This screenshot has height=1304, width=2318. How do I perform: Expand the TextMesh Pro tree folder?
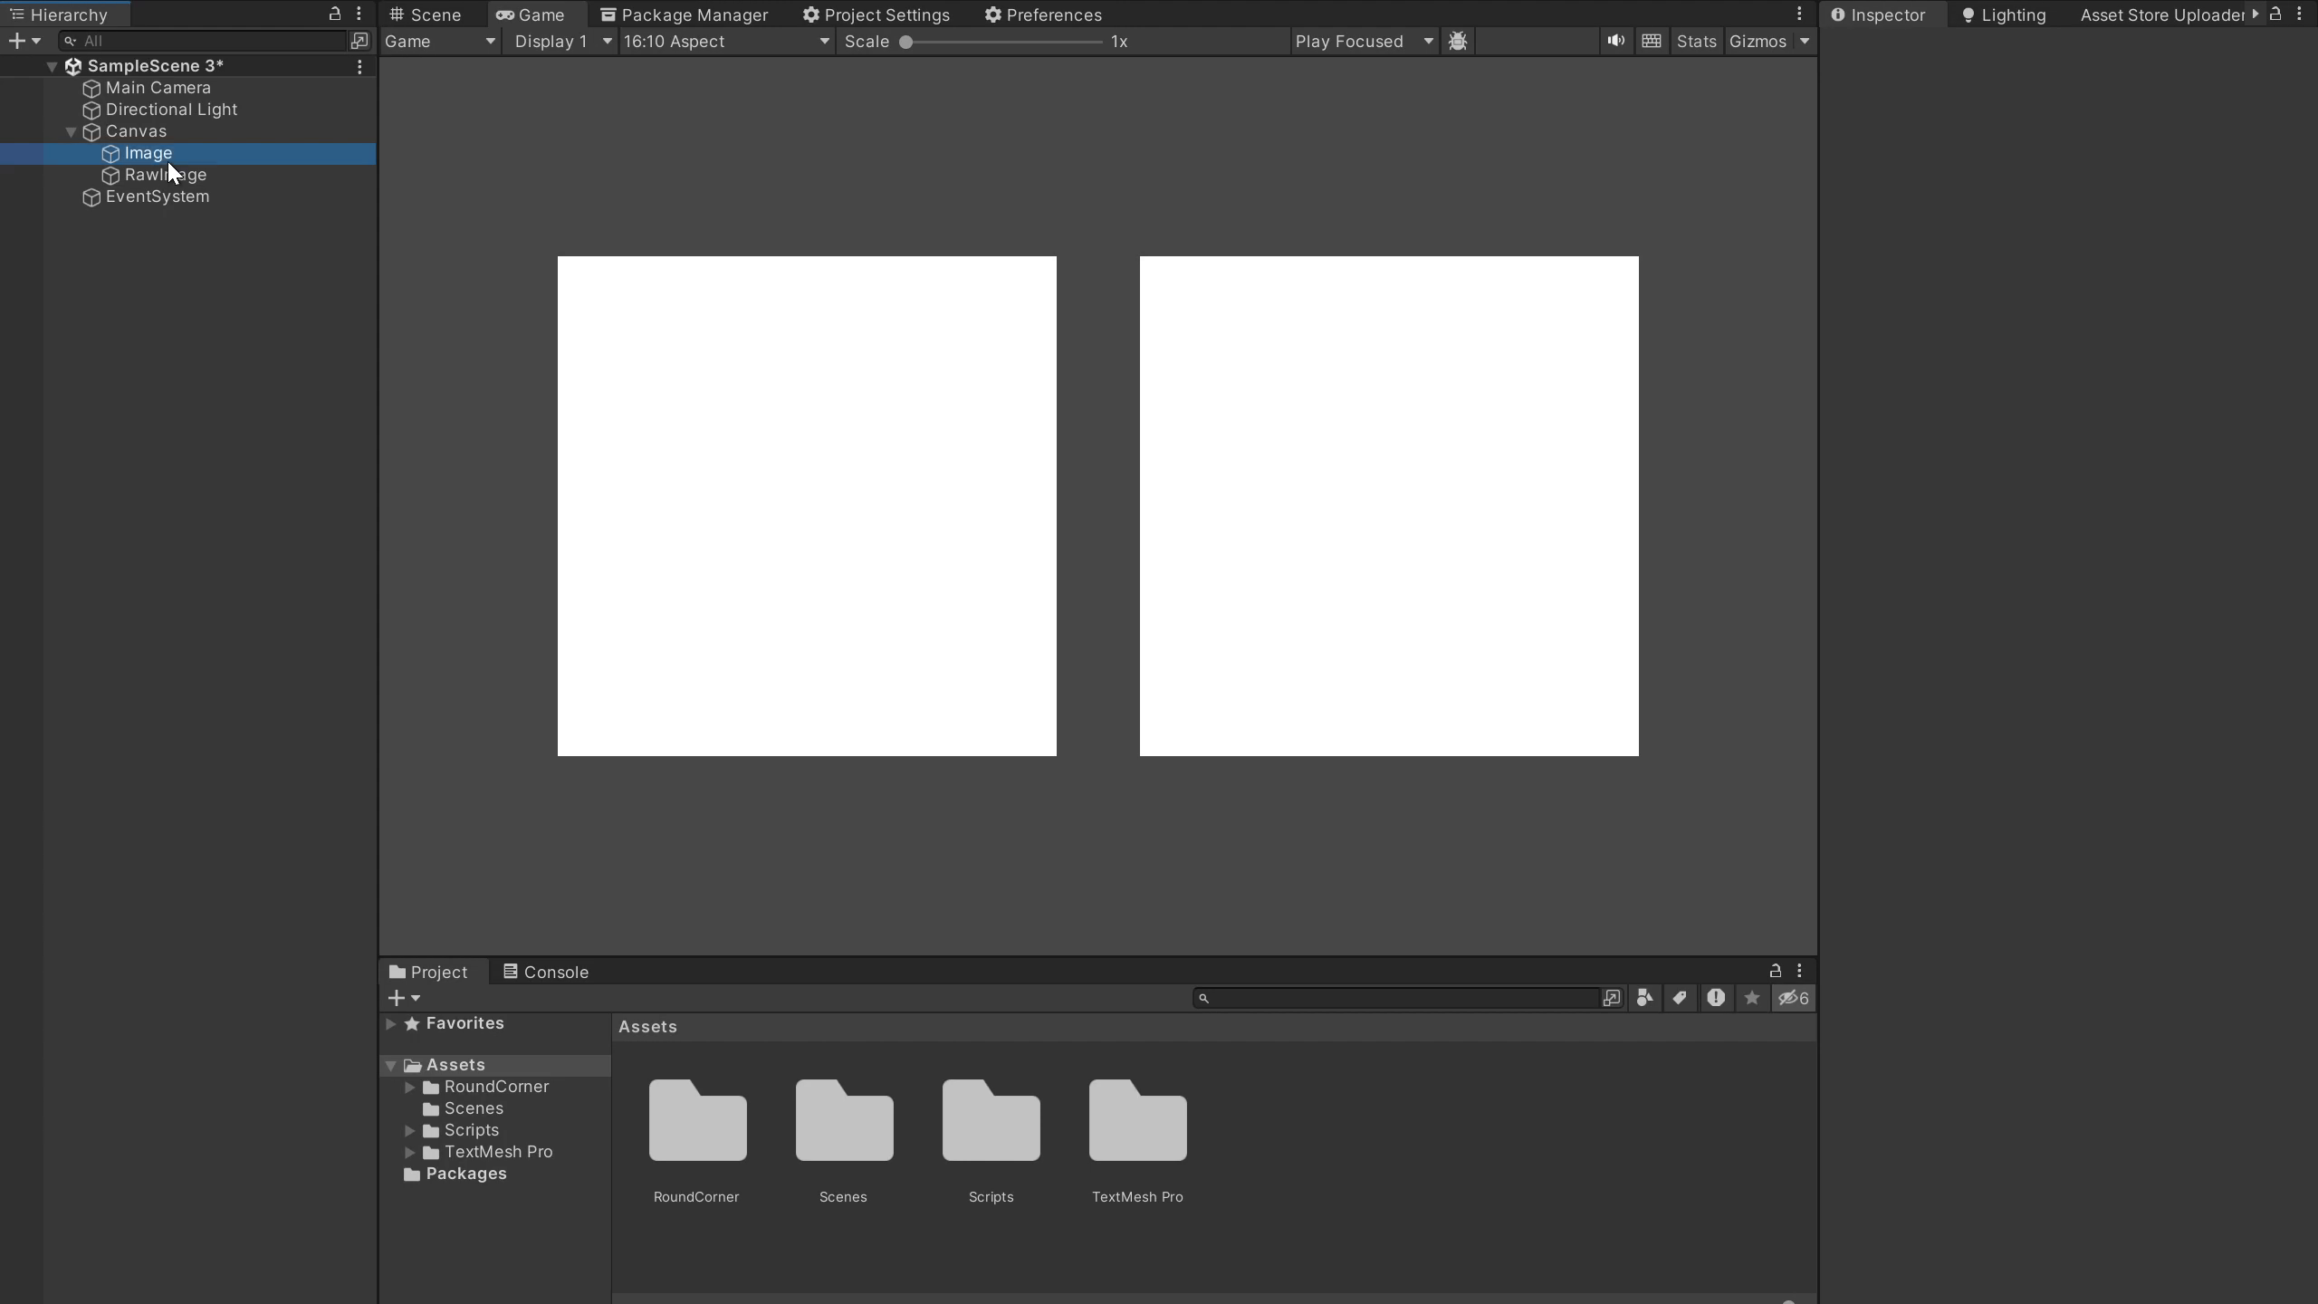pos(410,1152)
